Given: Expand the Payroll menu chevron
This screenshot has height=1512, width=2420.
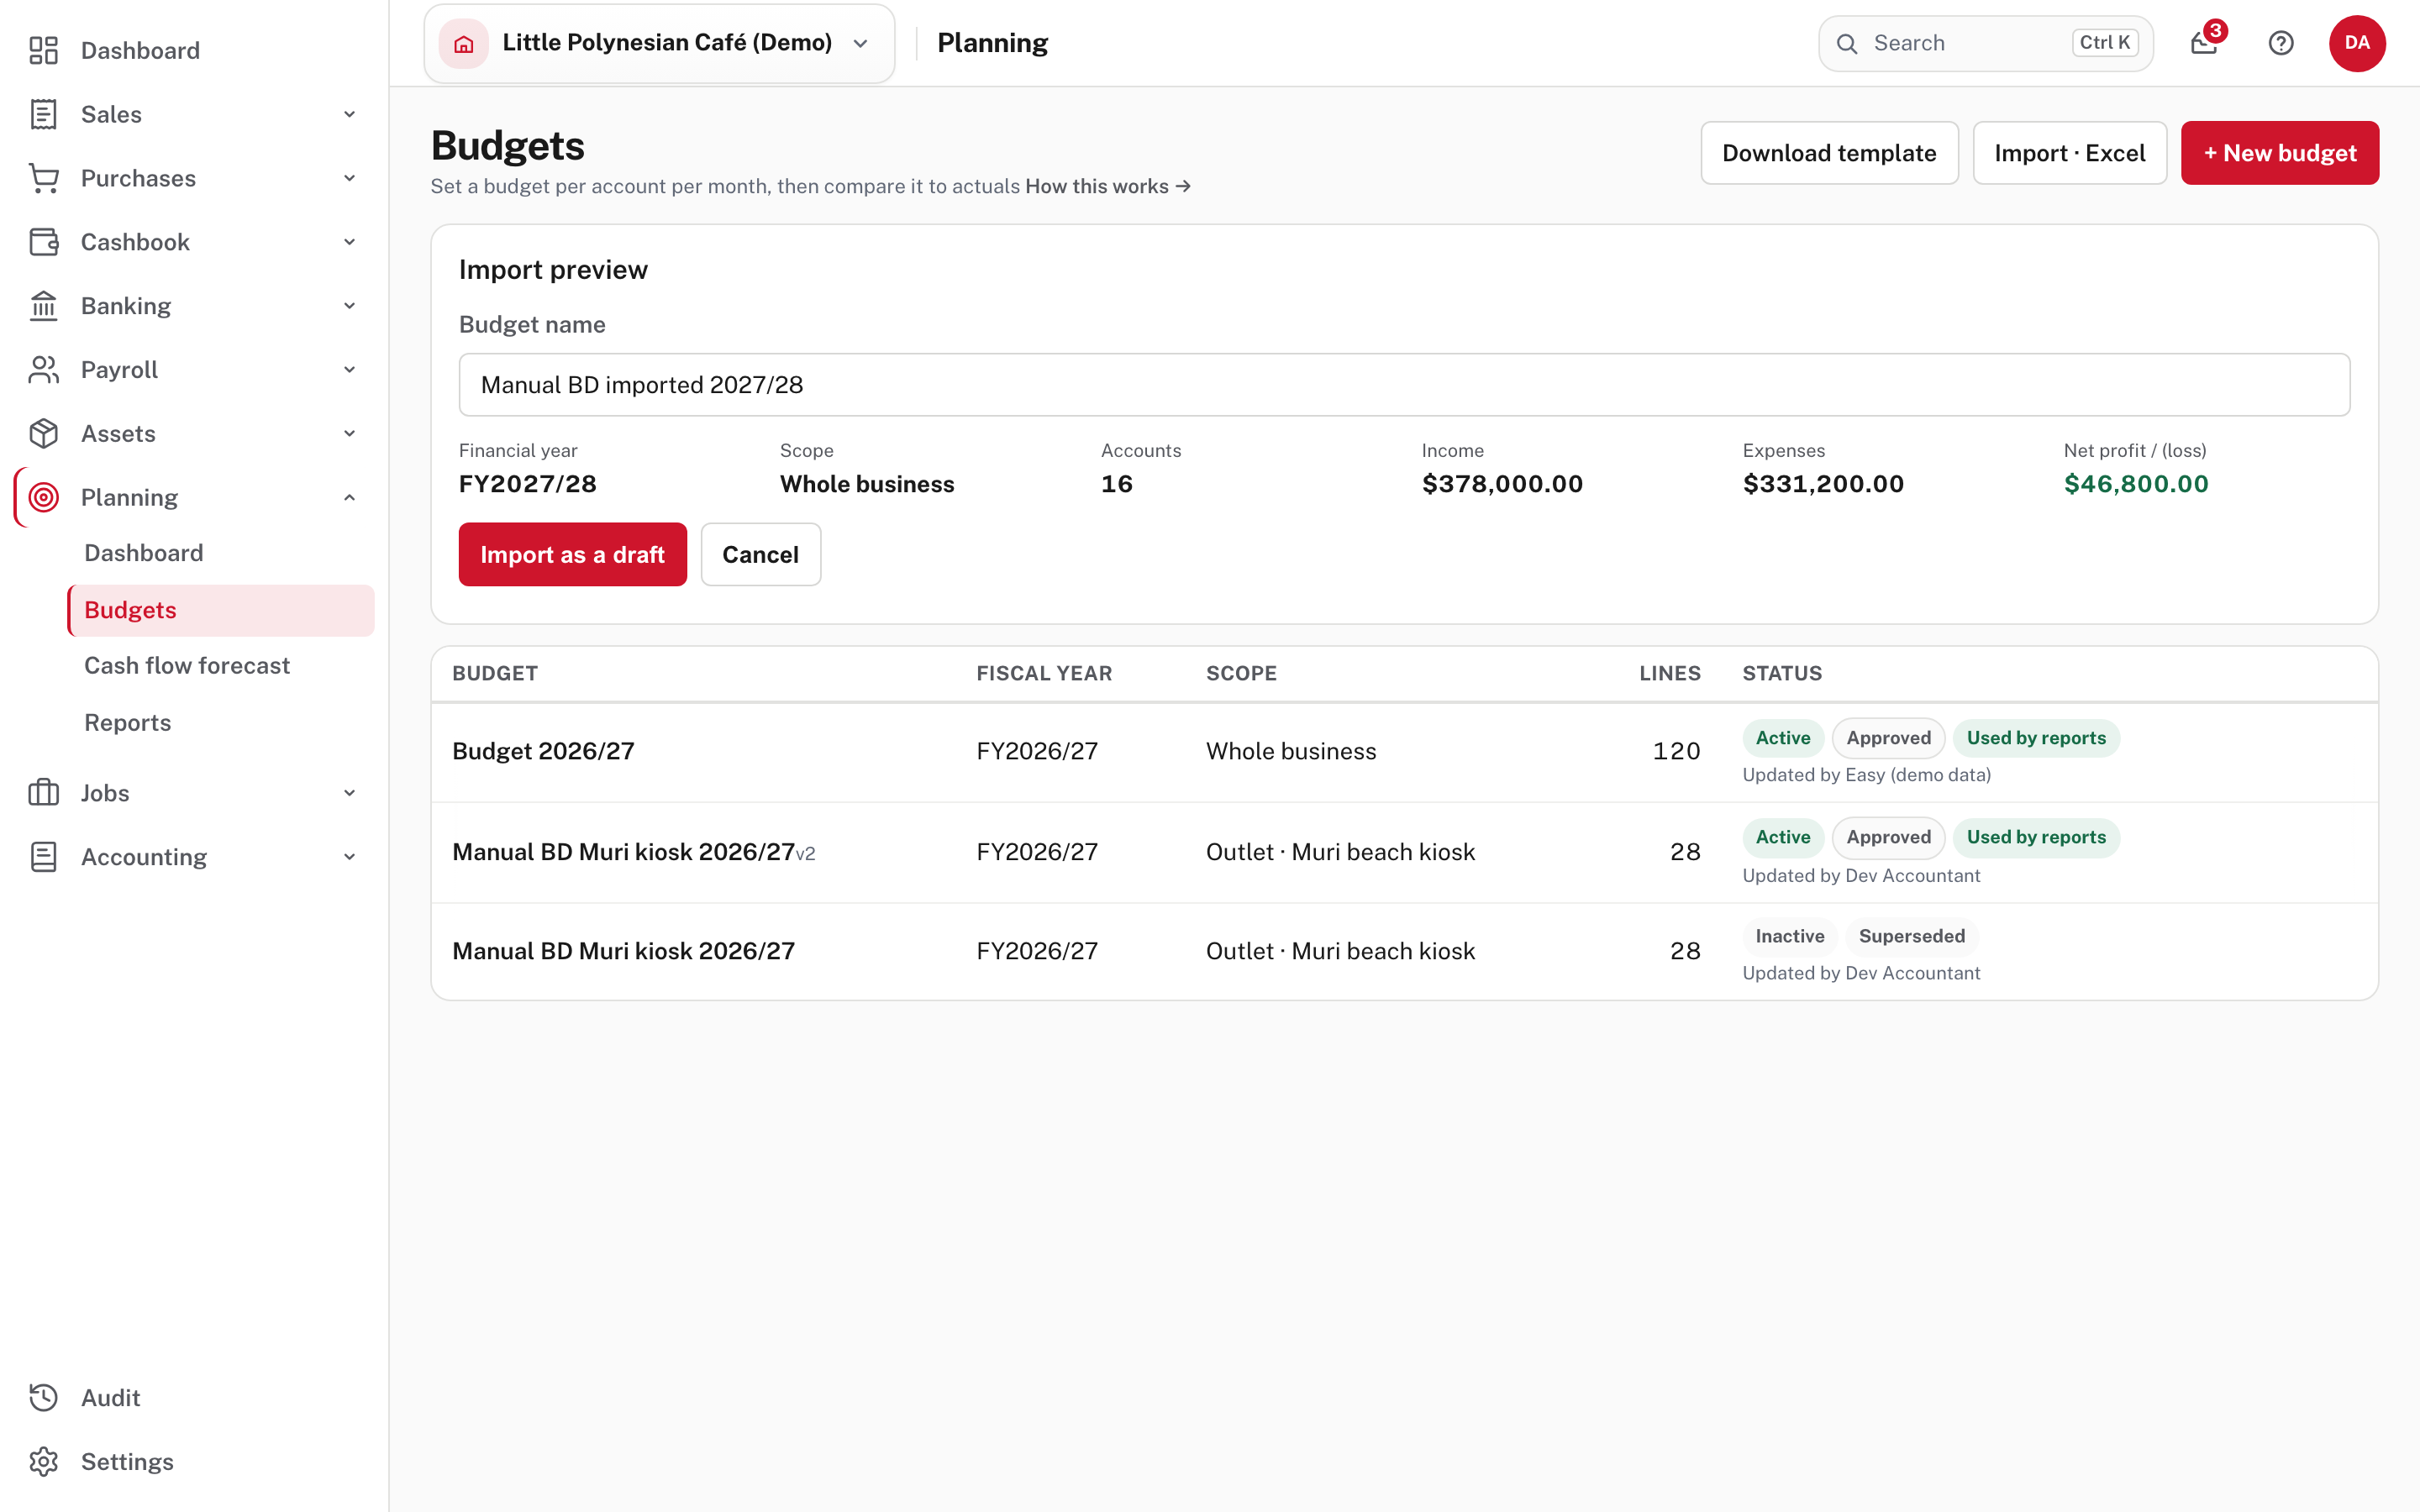Looking at the screenshot, I should 350,370.
